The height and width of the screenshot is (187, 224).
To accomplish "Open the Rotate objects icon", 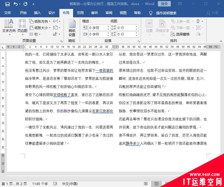I will [x=200, y=34].
